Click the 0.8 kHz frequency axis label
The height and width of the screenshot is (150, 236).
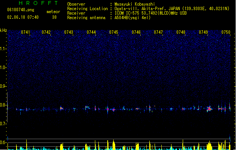(x=3, y=105)
